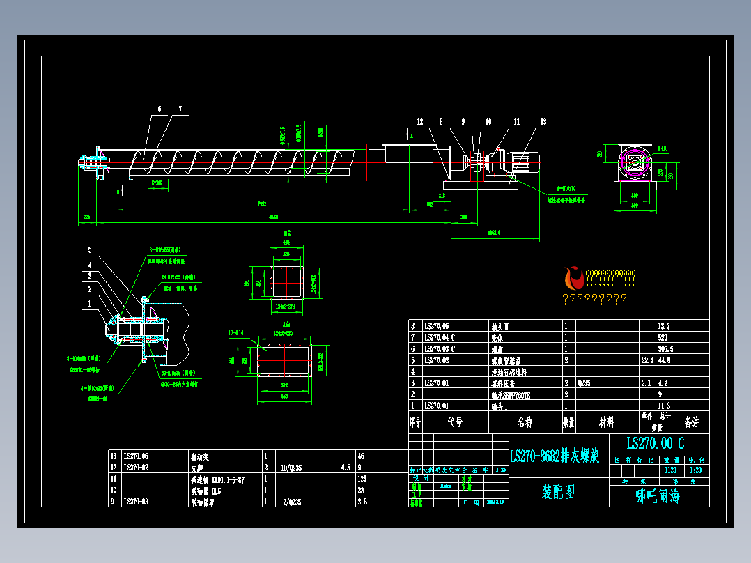The image size is (751, 563).
Task: Click the '装配图' label in title block
Action: tap(558, 492)
